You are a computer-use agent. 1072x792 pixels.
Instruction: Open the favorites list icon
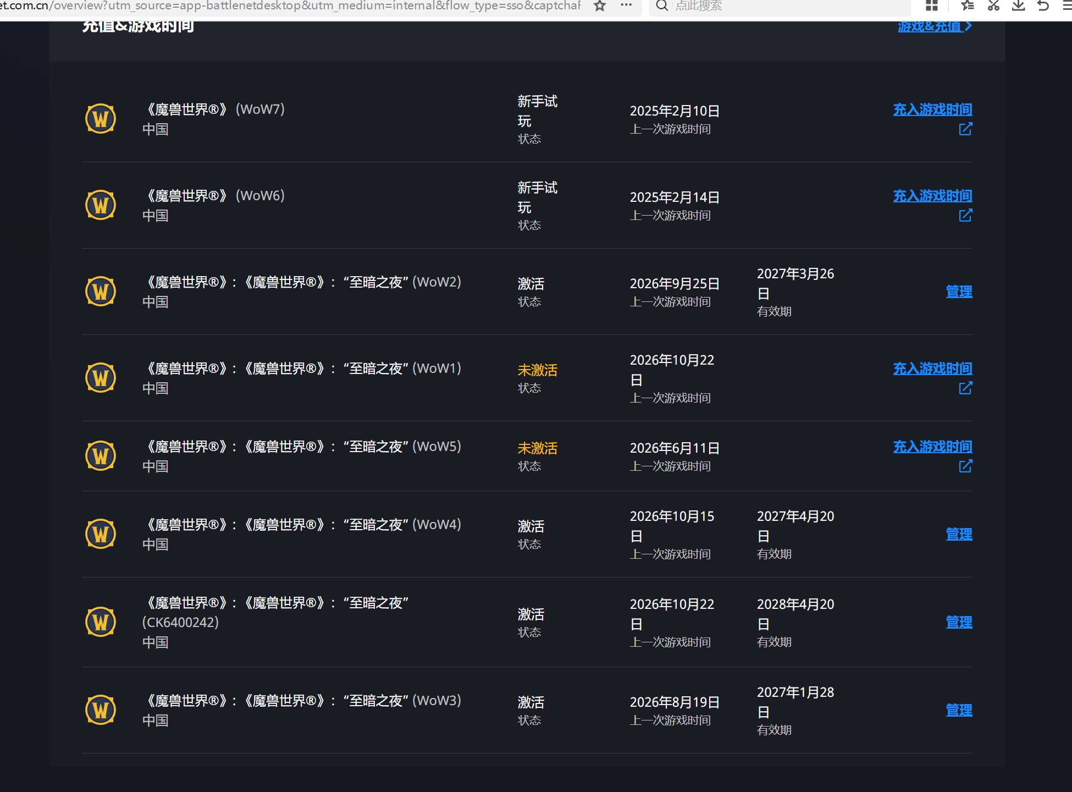click(968, 5)
